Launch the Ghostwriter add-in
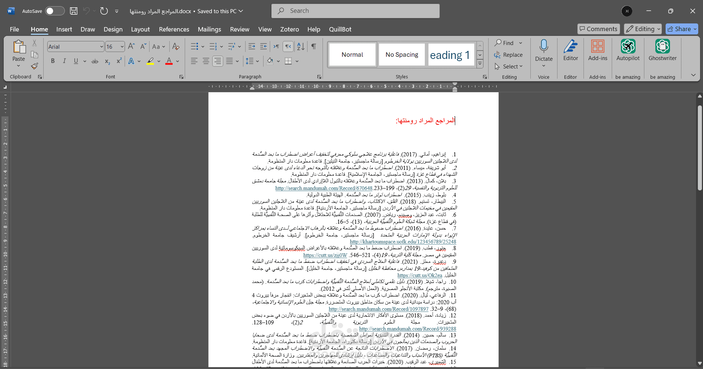 662,51
